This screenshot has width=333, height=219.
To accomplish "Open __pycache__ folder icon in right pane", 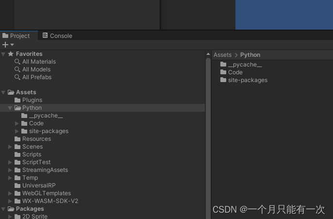I will pos(223,64).
